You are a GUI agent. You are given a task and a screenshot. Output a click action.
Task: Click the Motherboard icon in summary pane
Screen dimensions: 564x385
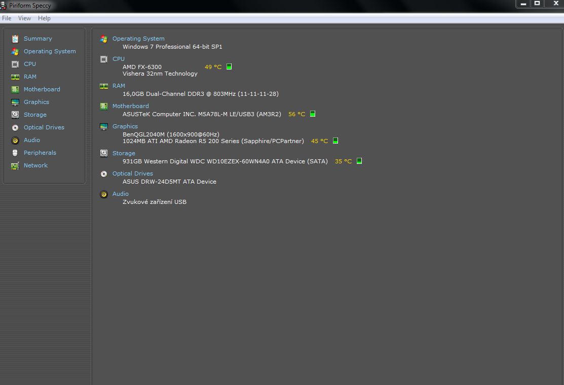tap(103, 106)
